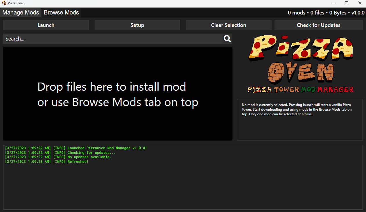Switch to the Manage Mods tab
Screen dimensions: 366x212
click(x=21, y=12)
